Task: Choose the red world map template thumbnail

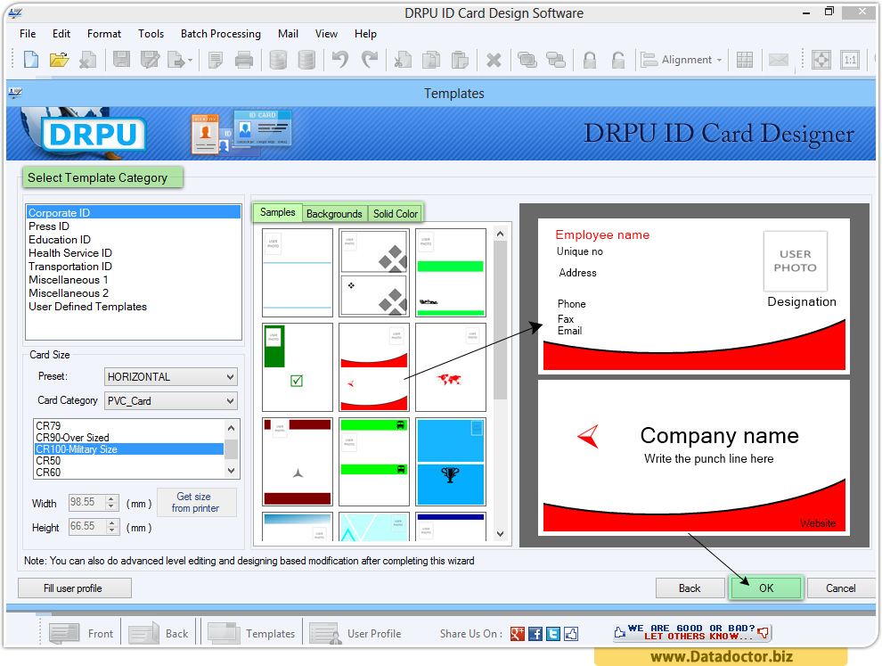Action: (x=451, y=367)
